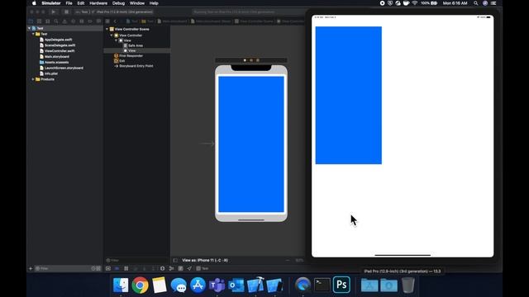
Task: Open the Debug navigator tab
Action: point(81,21)
